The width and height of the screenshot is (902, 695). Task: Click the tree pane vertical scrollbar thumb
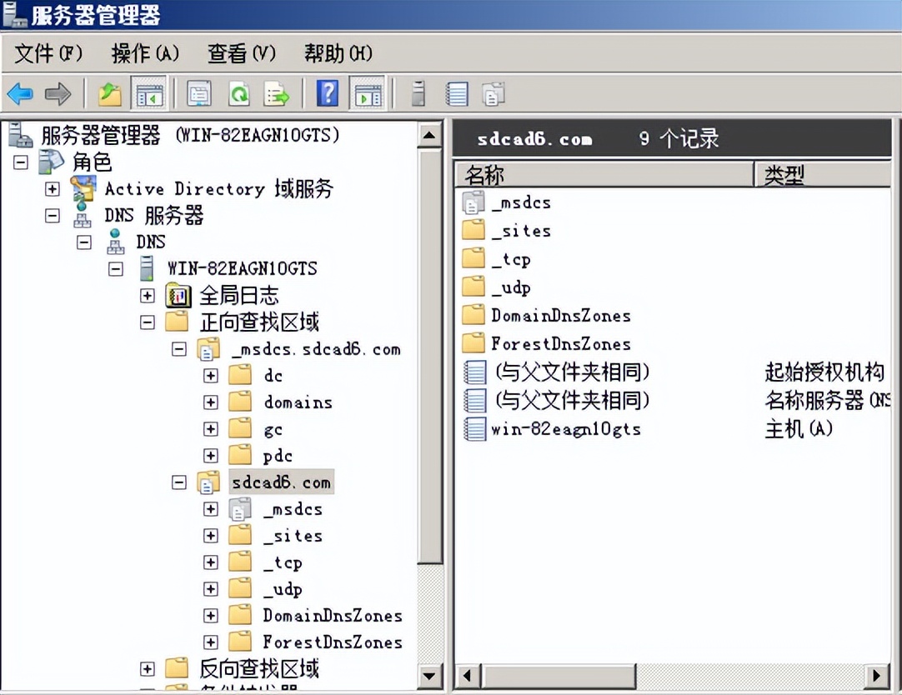429,355
